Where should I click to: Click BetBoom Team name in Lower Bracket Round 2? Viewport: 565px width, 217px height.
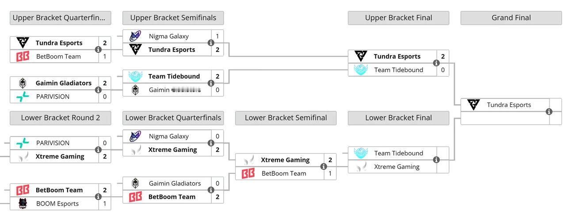59,190
